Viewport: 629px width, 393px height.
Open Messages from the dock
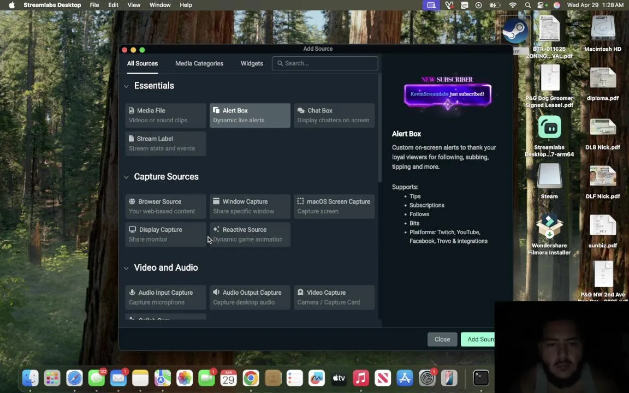pos(96,378)
